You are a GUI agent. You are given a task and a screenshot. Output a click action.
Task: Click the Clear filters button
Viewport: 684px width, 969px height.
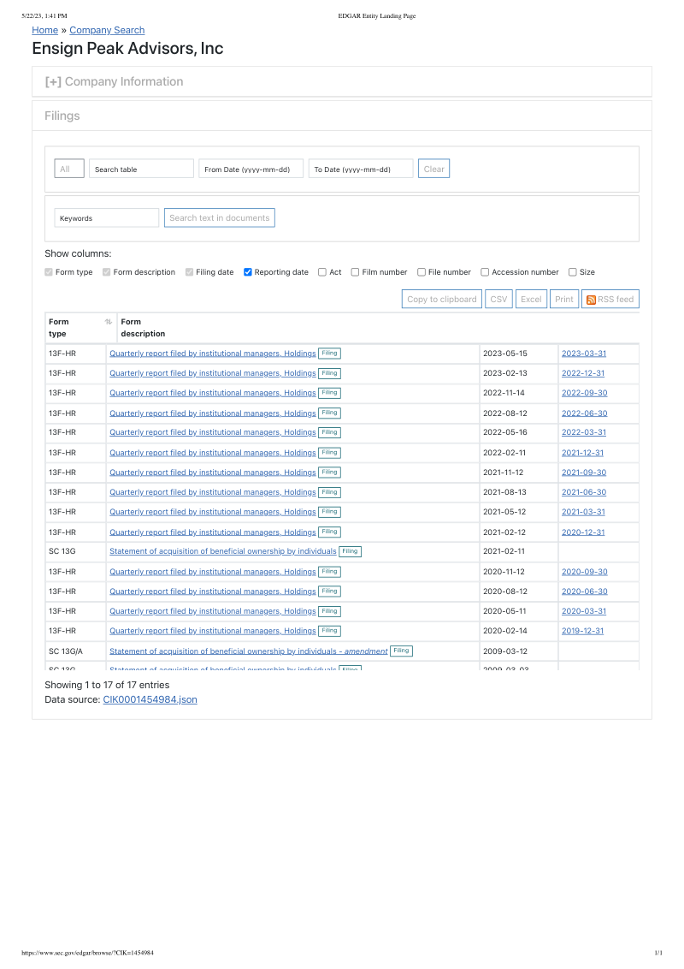pyautogui.click(x=434, y=169)
